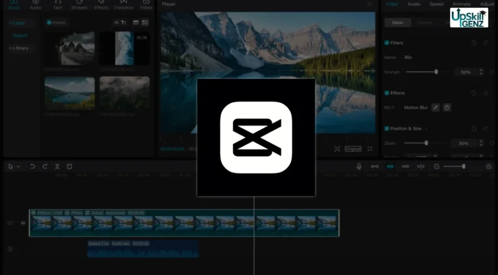Enter fullscreen preview in the player
Image resolution: width=498 pixels, height=275 pixels.
tap(370, 149)
